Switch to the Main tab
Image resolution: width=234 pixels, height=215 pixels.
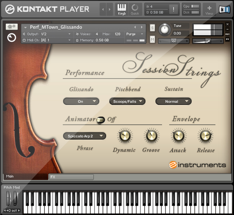coord(25,176)
